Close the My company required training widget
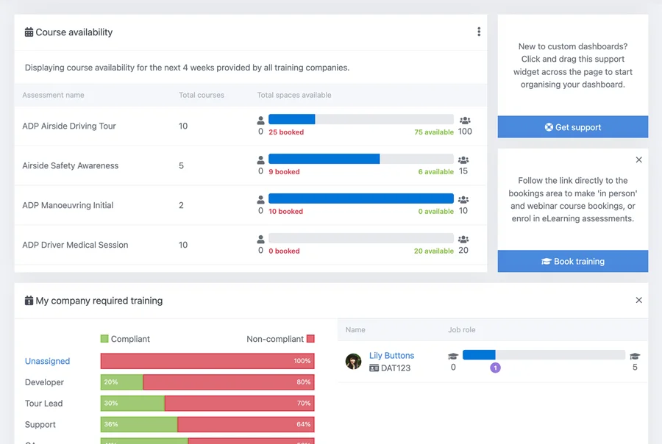This screenshot has height=444, width=662. [638, 300]
